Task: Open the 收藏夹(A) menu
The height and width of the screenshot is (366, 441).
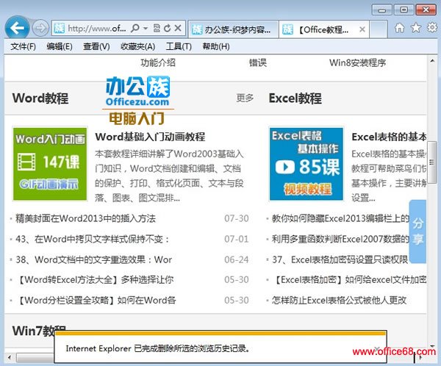Action: coord(138,46)
